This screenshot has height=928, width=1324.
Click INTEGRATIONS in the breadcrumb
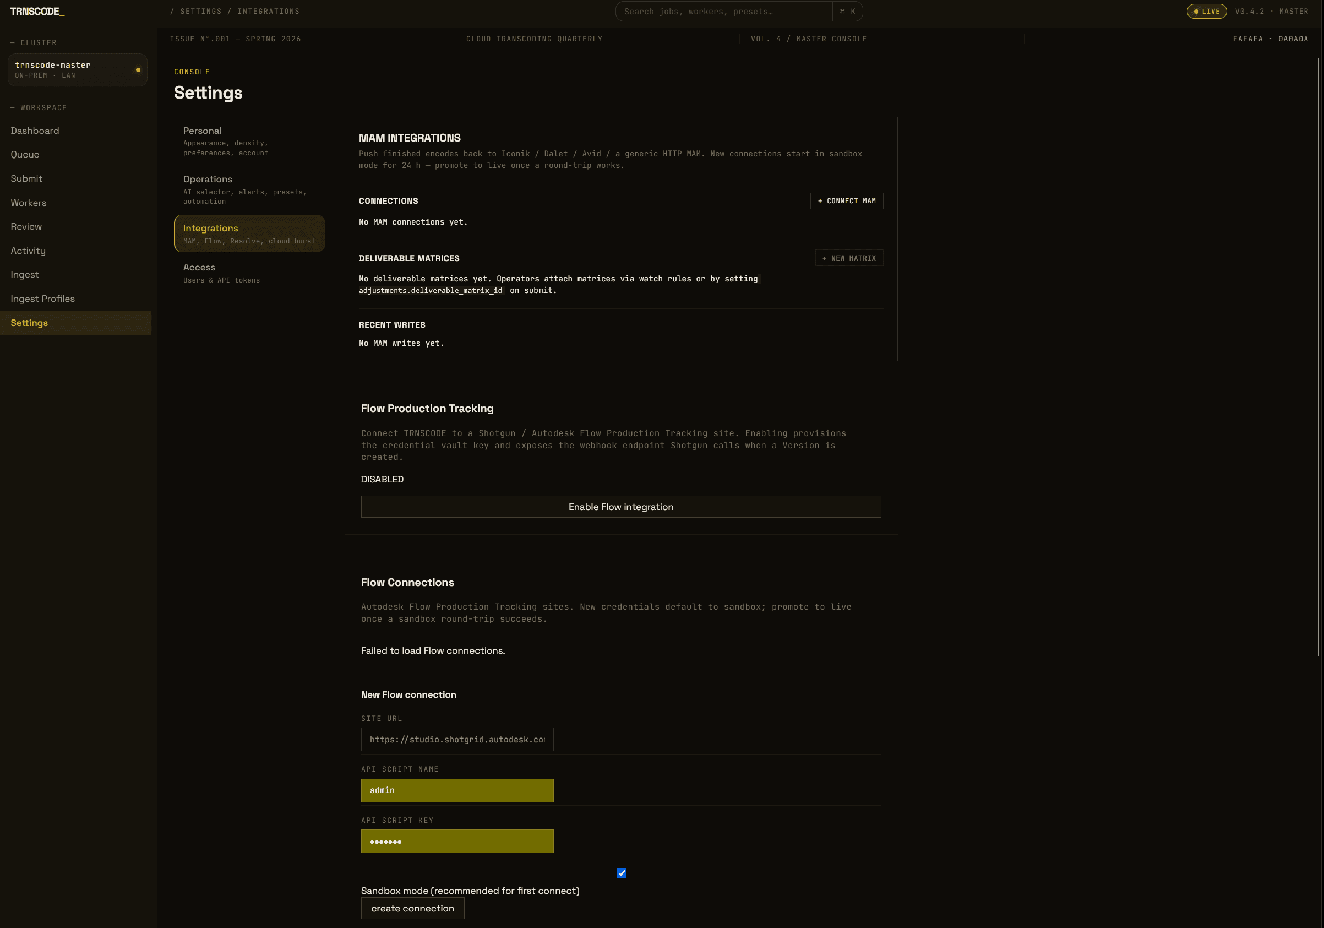tap(268, 12)
